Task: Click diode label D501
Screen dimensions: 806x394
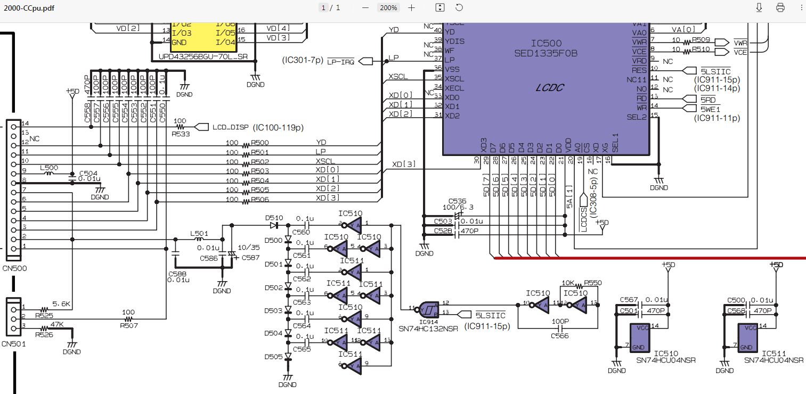Action: click(x=274, y=264)
